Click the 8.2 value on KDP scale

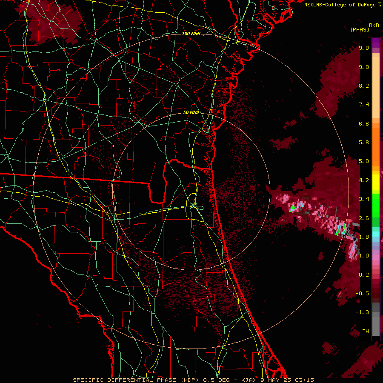(x=364, y=86)
